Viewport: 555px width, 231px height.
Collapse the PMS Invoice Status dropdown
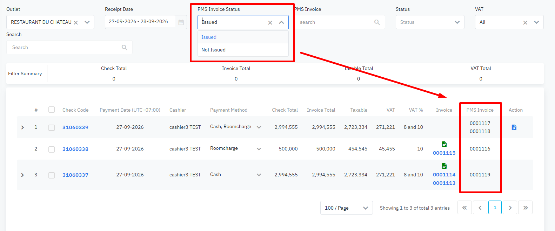[281, 22]
